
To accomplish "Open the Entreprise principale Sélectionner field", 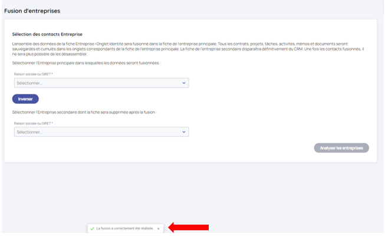I will pos(101,83).
